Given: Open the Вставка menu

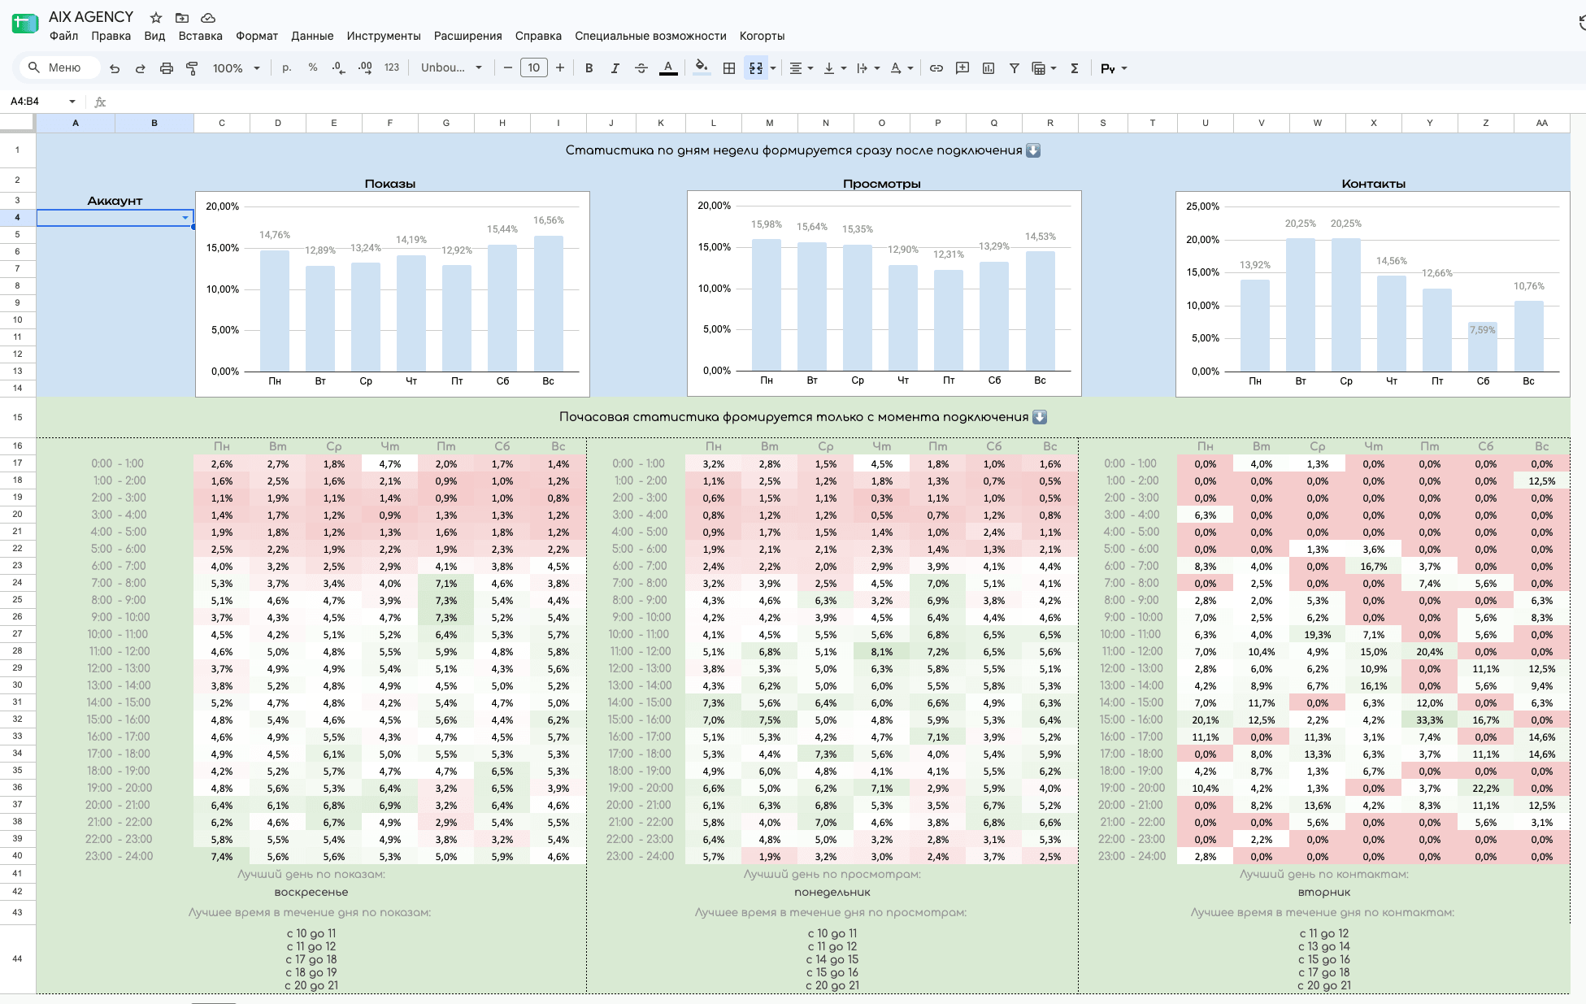Looking at the screenshot, I should pyautogui.click(x=200, y=36).
